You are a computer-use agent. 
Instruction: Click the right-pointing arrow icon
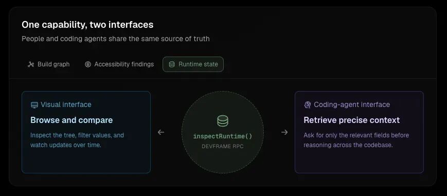(x=284, y=132)
